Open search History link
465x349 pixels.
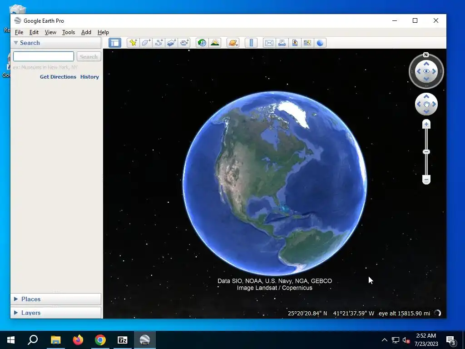89,76
